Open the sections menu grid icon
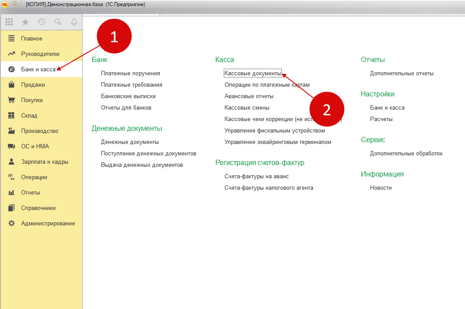The height and width of the screenshot is (309, 465). (9, 22)
